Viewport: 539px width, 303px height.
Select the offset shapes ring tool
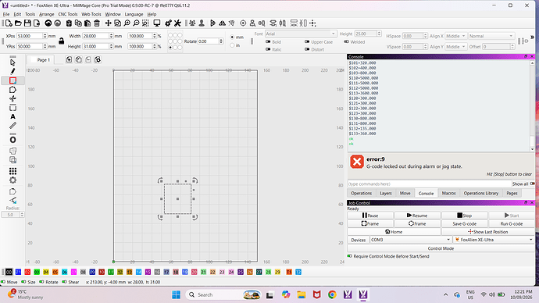pyautogui.click(x=12, y=140)
